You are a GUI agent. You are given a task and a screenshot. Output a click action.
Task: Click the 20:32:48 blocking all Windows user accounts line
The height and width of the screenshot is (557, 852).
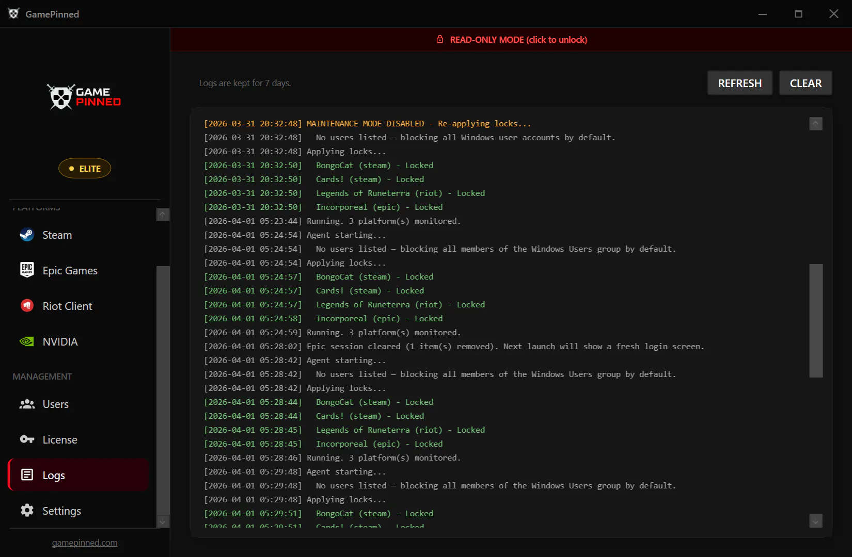(x=409, y=137)
